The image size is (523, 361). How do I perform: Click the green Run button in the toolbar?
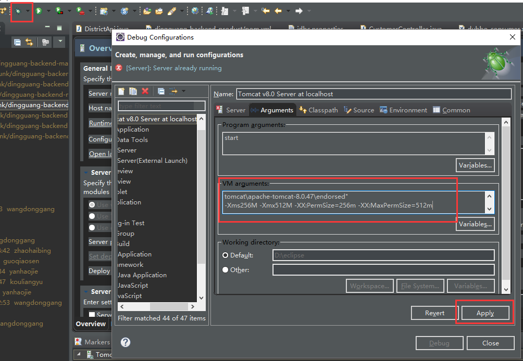[x=39, y=11]
